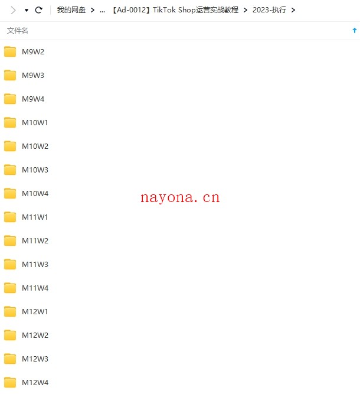Viewport: 360px width, 394px height.
Task: Click the M11W3 folder icon
Action: (x=10, y=264)
